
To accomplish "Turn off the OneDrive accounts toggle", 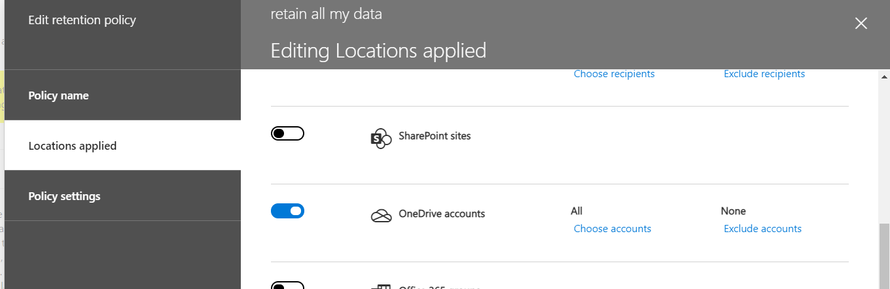I will 287,211.
